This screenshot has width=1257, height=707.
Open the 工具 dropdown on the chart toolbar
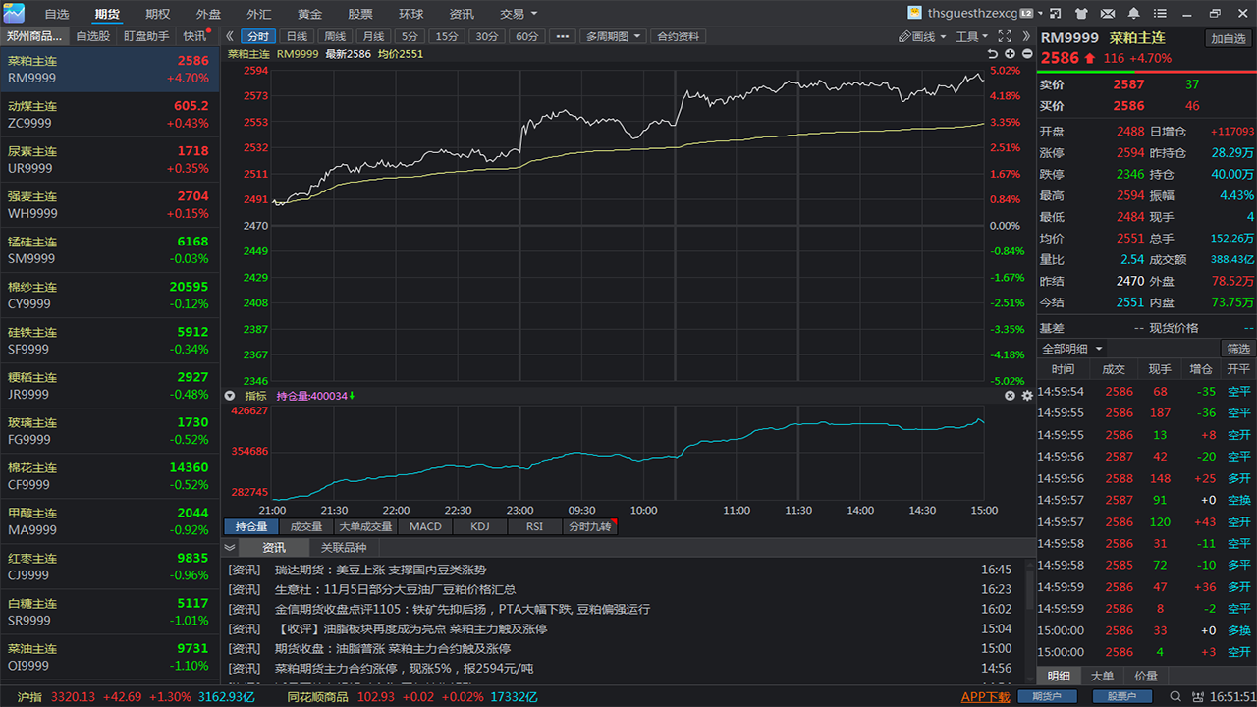(x=967, y=36)
